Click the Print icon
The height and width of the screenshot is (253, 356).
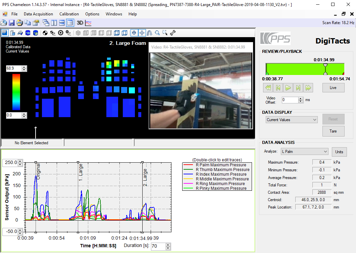tap(19, 23)
